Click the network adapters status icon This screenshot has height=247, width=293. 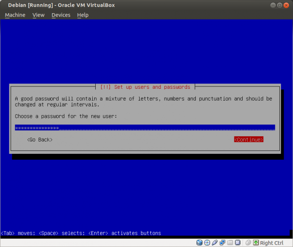click(x=223, y=243)
